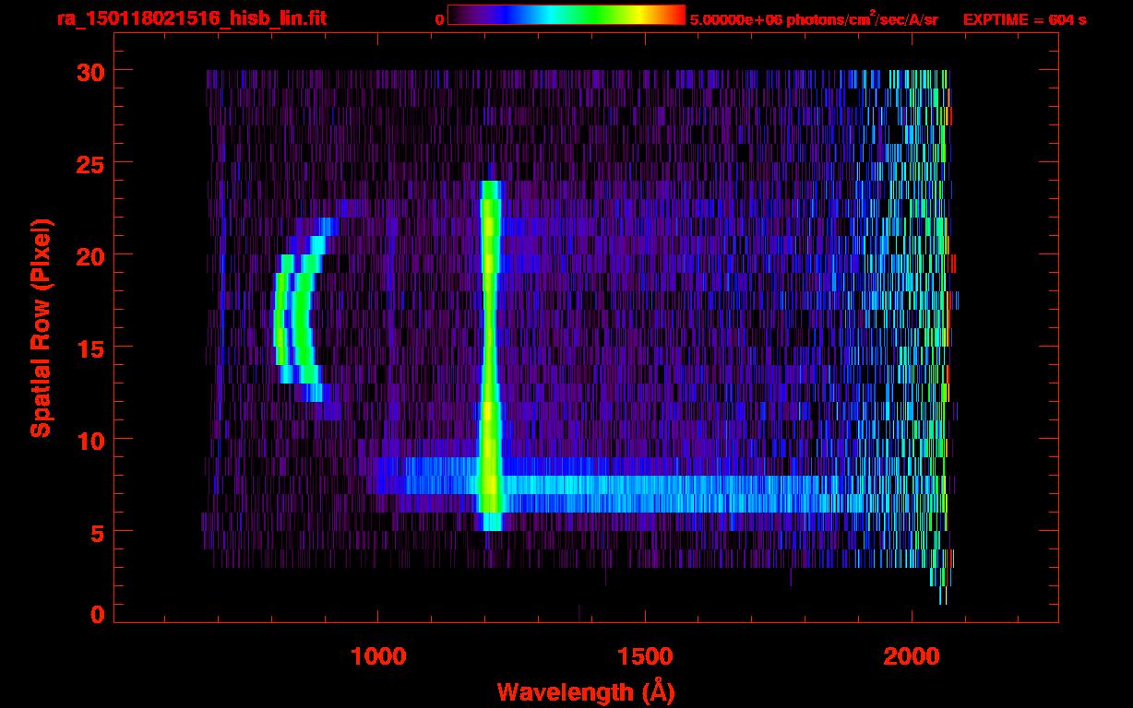Click the EXPTIME = 604 s text

(1024, 19)
